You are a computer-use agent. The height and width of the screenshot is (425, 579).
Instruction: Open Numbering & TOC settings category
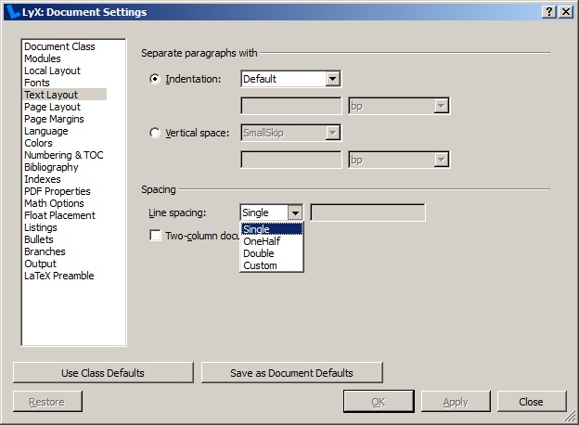point(64,155)
